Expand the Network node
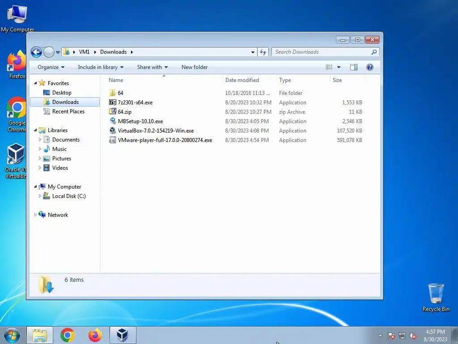458x344 pixels. point(35,215)
